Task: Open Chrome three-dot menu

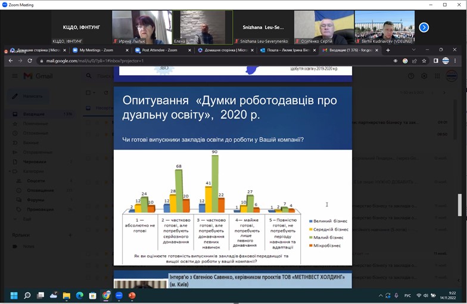Action: coord(455,61)
